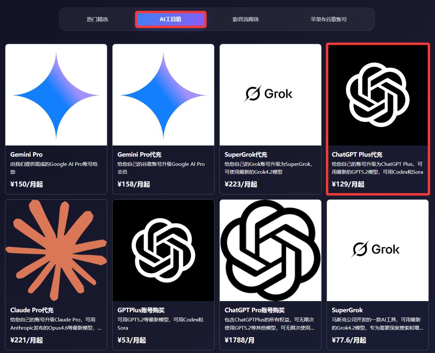Click the Grok logo on SuperGrok代充 card
The image size is (435, 353).
point(268,94)
